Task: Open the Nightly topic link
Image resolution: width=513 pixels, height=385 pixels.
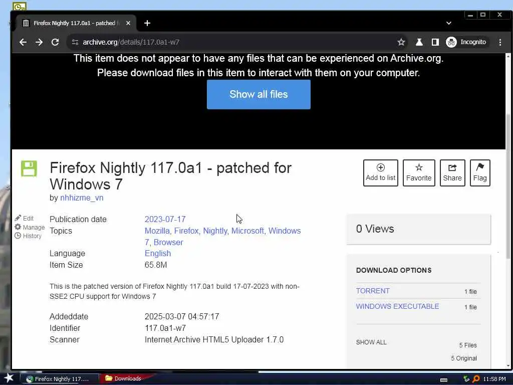Action: 215,231
